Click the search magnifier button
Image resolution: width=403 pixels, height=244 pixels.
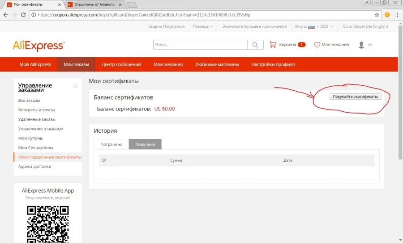(x=255, y=45)
